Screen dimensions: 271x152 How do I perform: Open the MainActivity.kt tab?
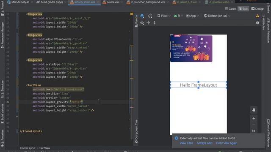tap(18, 2)
